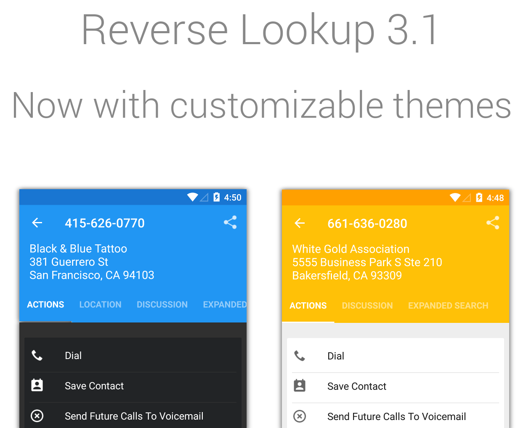The width and height of the screenshot is (526, 428).
Task: Share the 415-626-0770 lookup result
Action: [x=230, y=222]
